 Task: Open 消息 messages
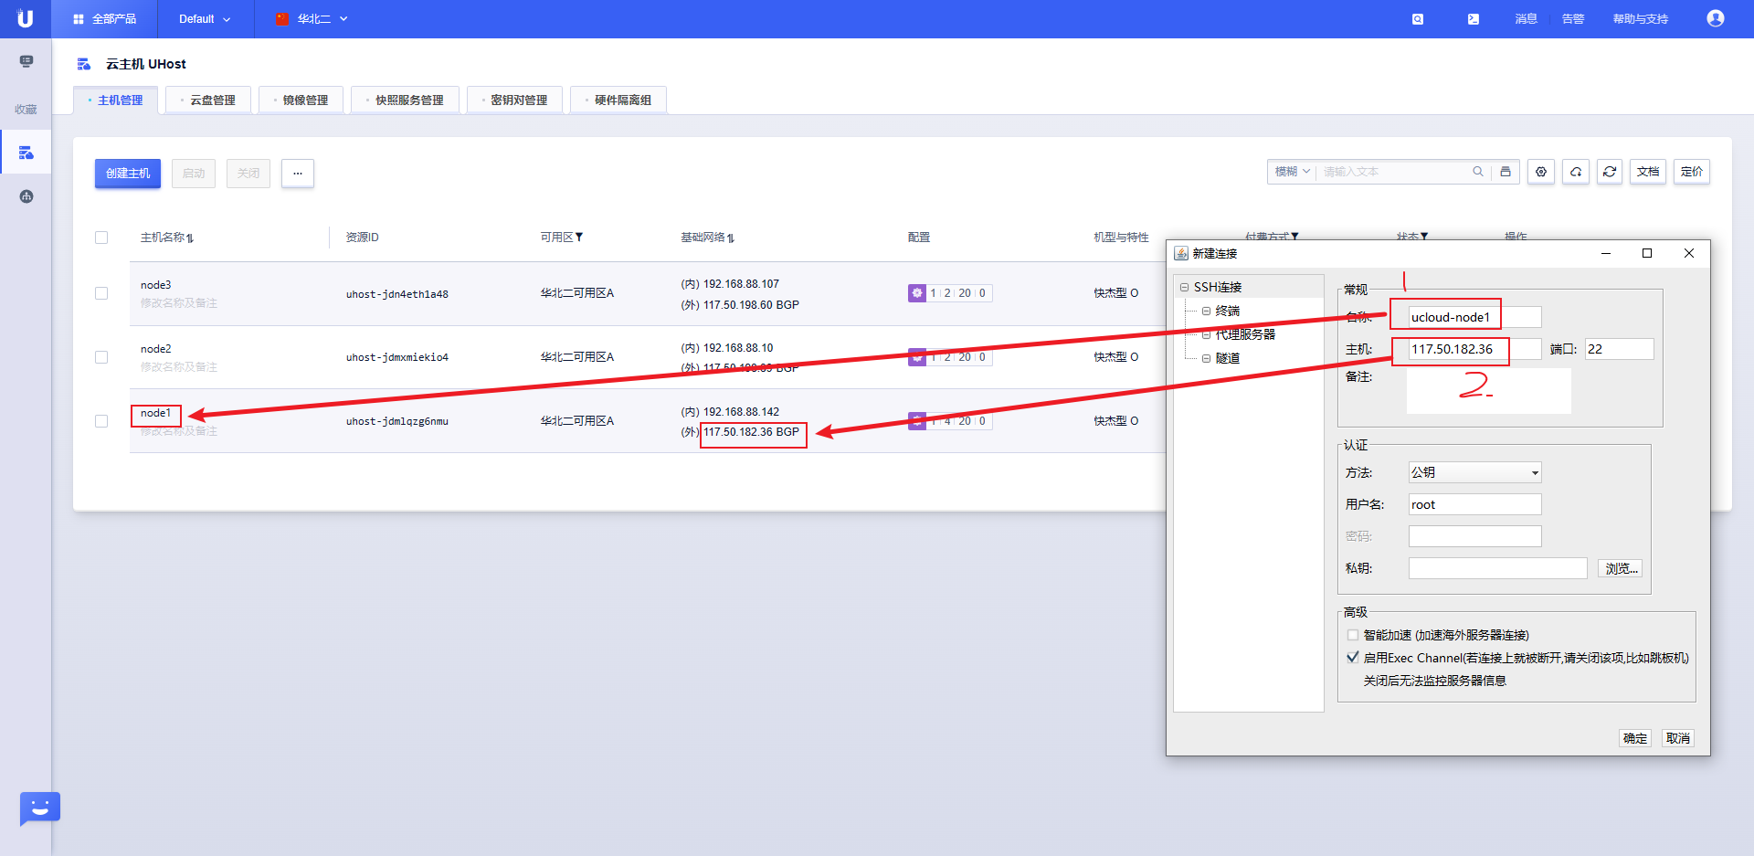pos(1526,19)
